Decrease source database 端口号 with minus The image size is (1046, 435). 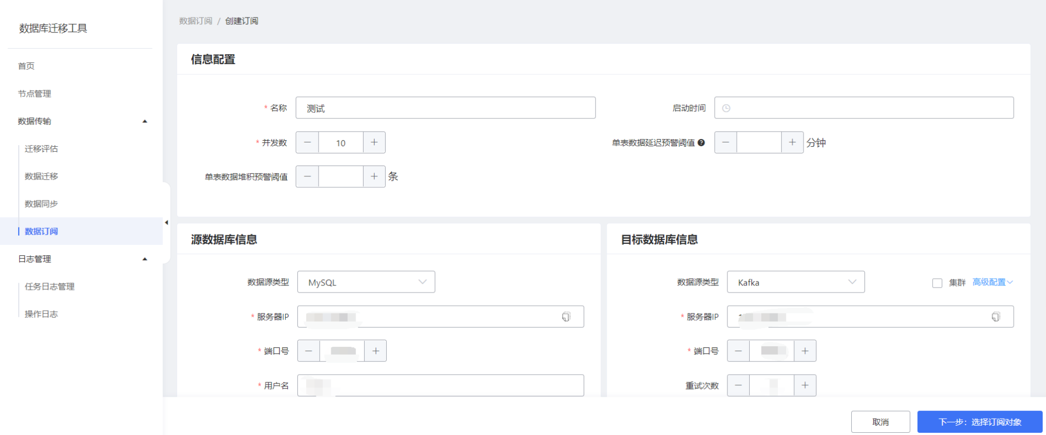(309, 351)
